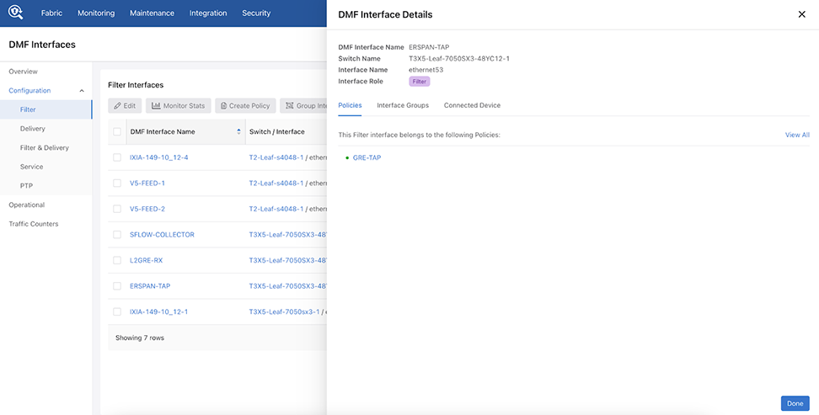
Task: Select Filter & Delivery in sidebar
Action: 45,148
